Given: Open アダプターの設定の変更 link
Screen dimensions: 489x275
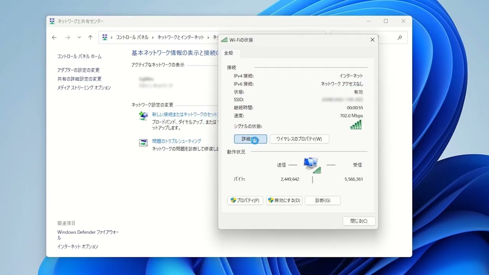Looking at the screenshot, I should click(78, 70).
